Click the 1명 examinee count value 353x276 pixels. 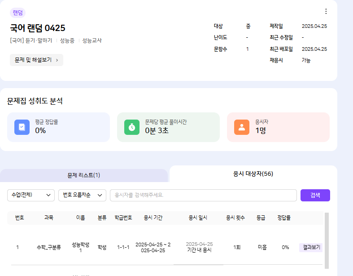[x=261, y=130]
